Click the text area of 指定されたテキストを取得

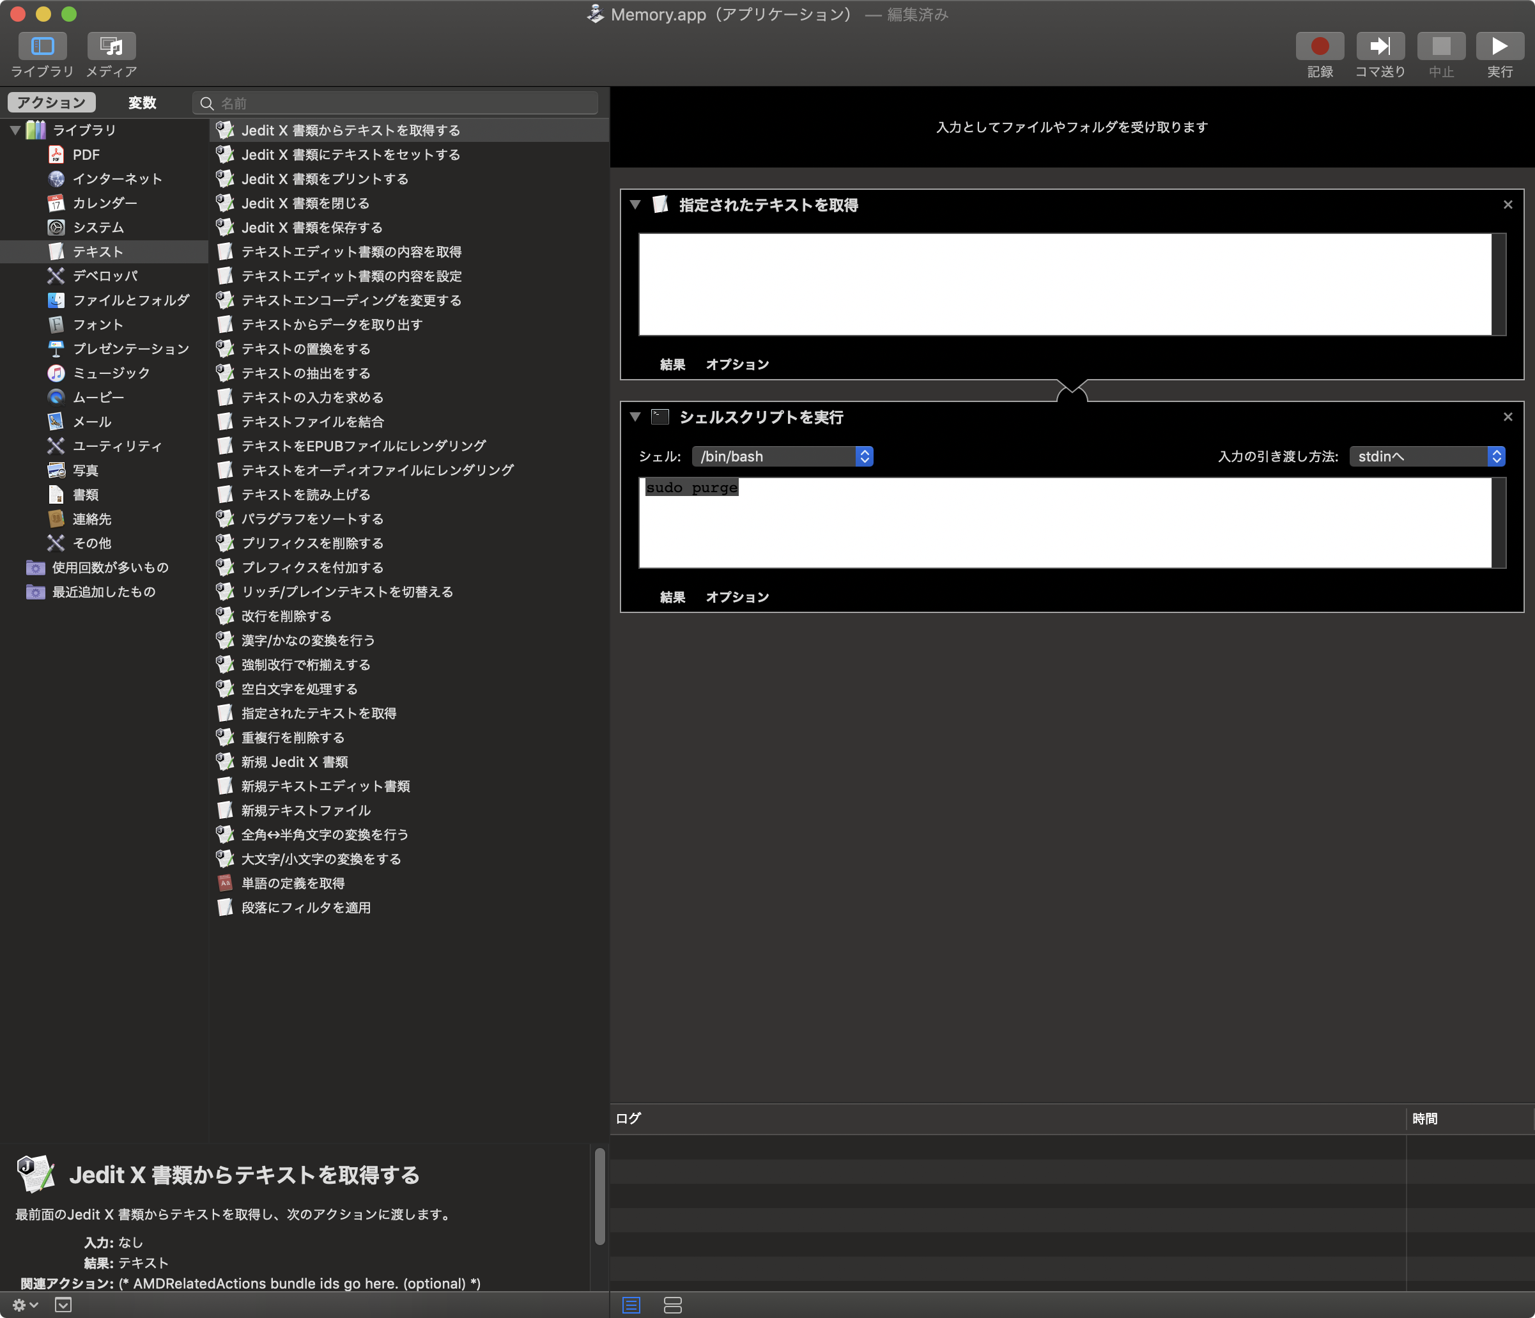tap(1065, 284)
